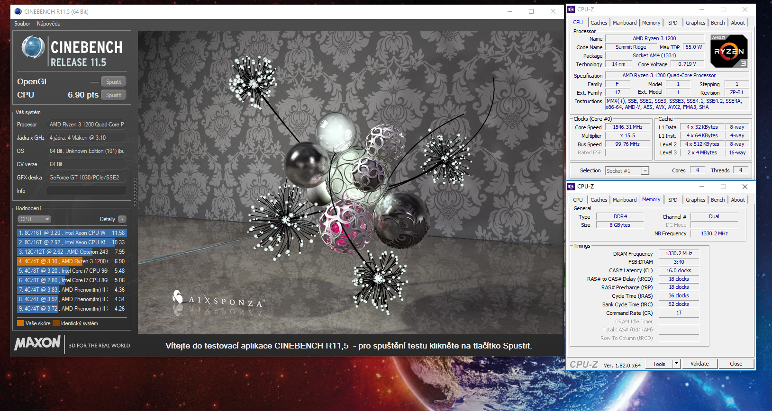
Task: Maximize the Cinebench window
Action: point(531,11)
